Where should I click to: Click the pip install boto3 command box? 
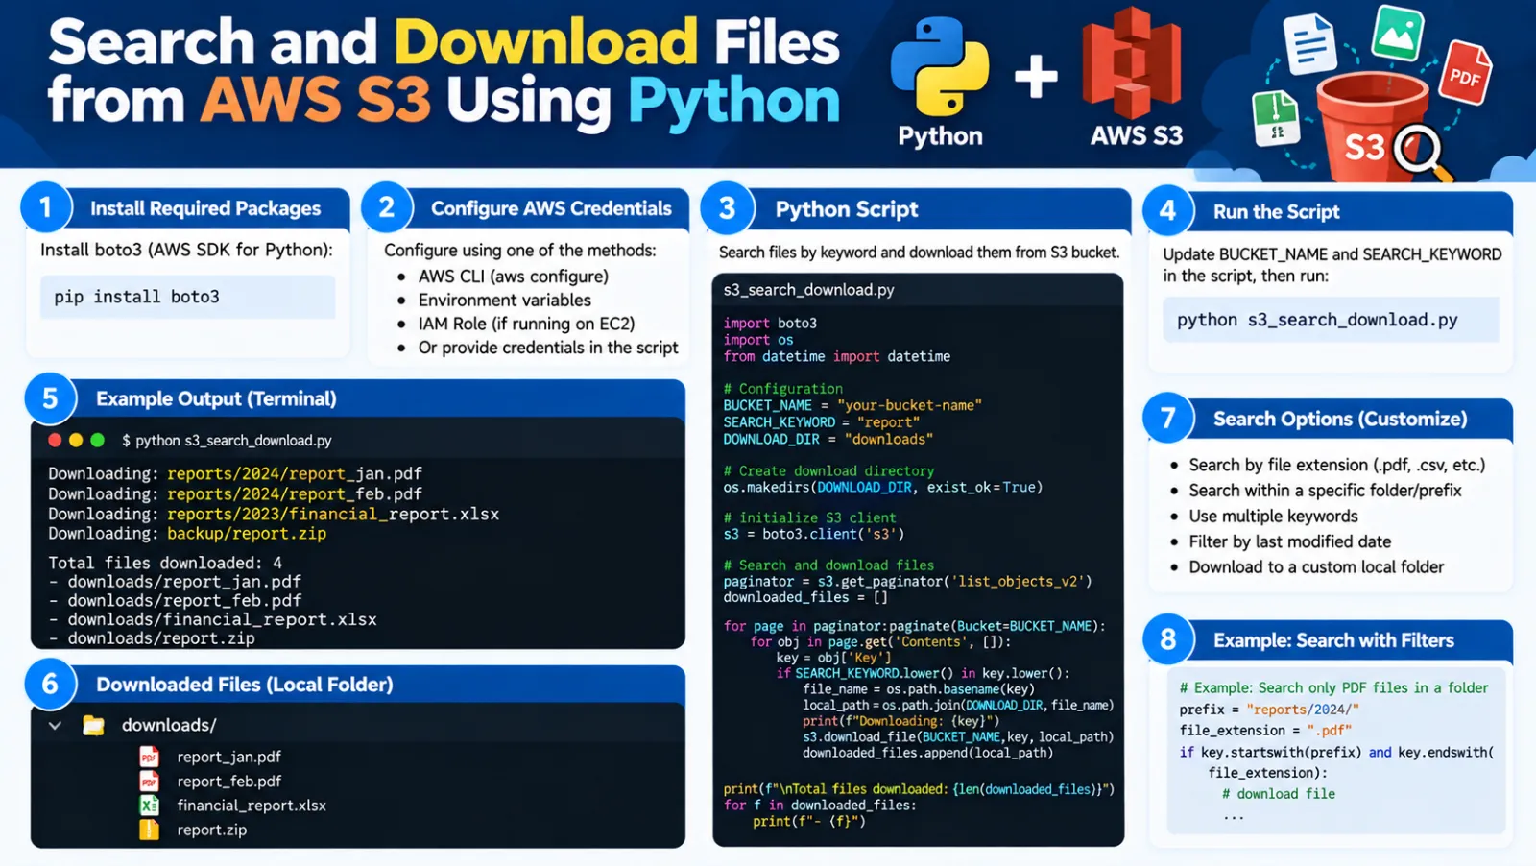pyautogui.click(x=187, y=297)
